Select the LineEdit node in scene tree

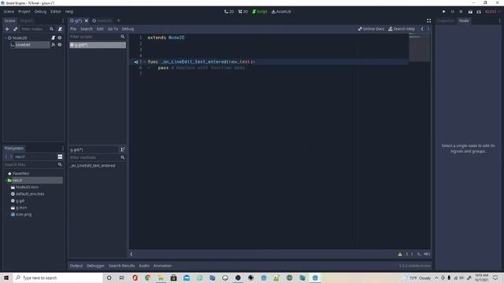(23, 45)
